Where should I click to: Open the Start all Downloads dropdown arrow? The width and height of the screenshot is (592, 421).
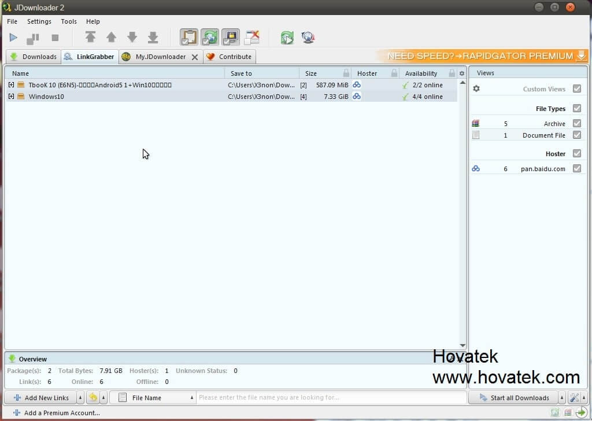coord(561,397)
